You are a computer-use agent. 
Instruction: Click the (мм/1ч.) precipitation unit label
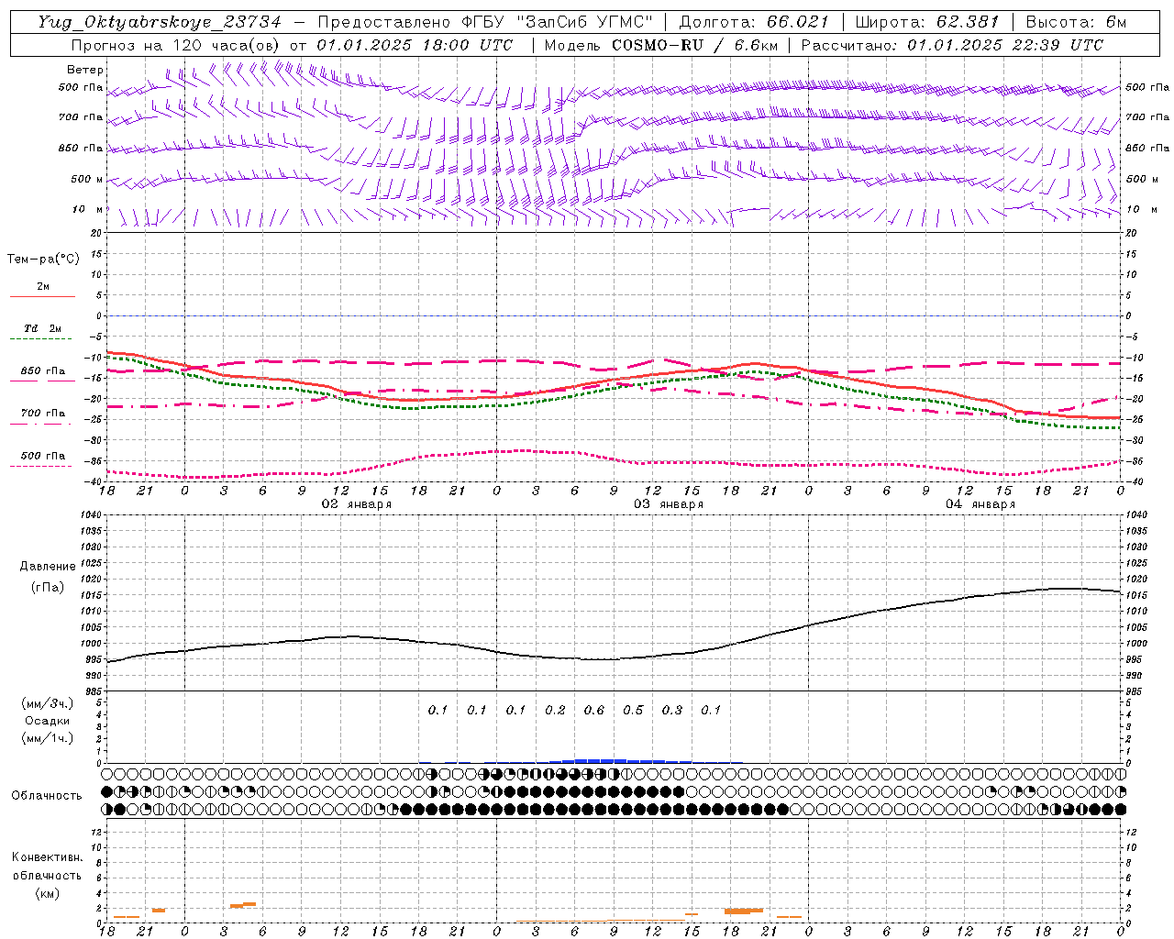pyautogui.click(x=47, y=738)
